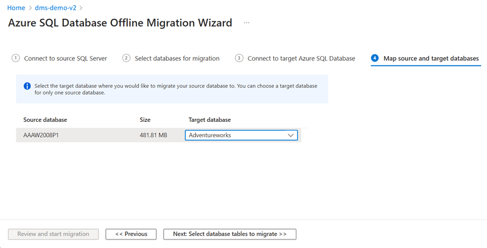Click the step 1 circle icon

pyautogui.click(x=16, y=58)
